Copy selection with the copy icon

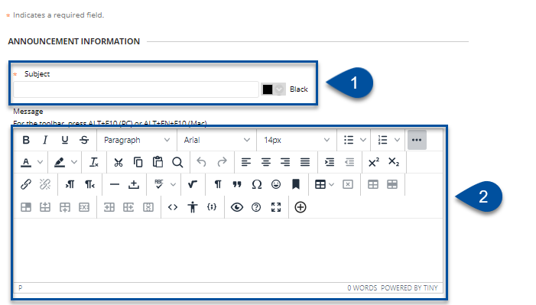point(138,162)
